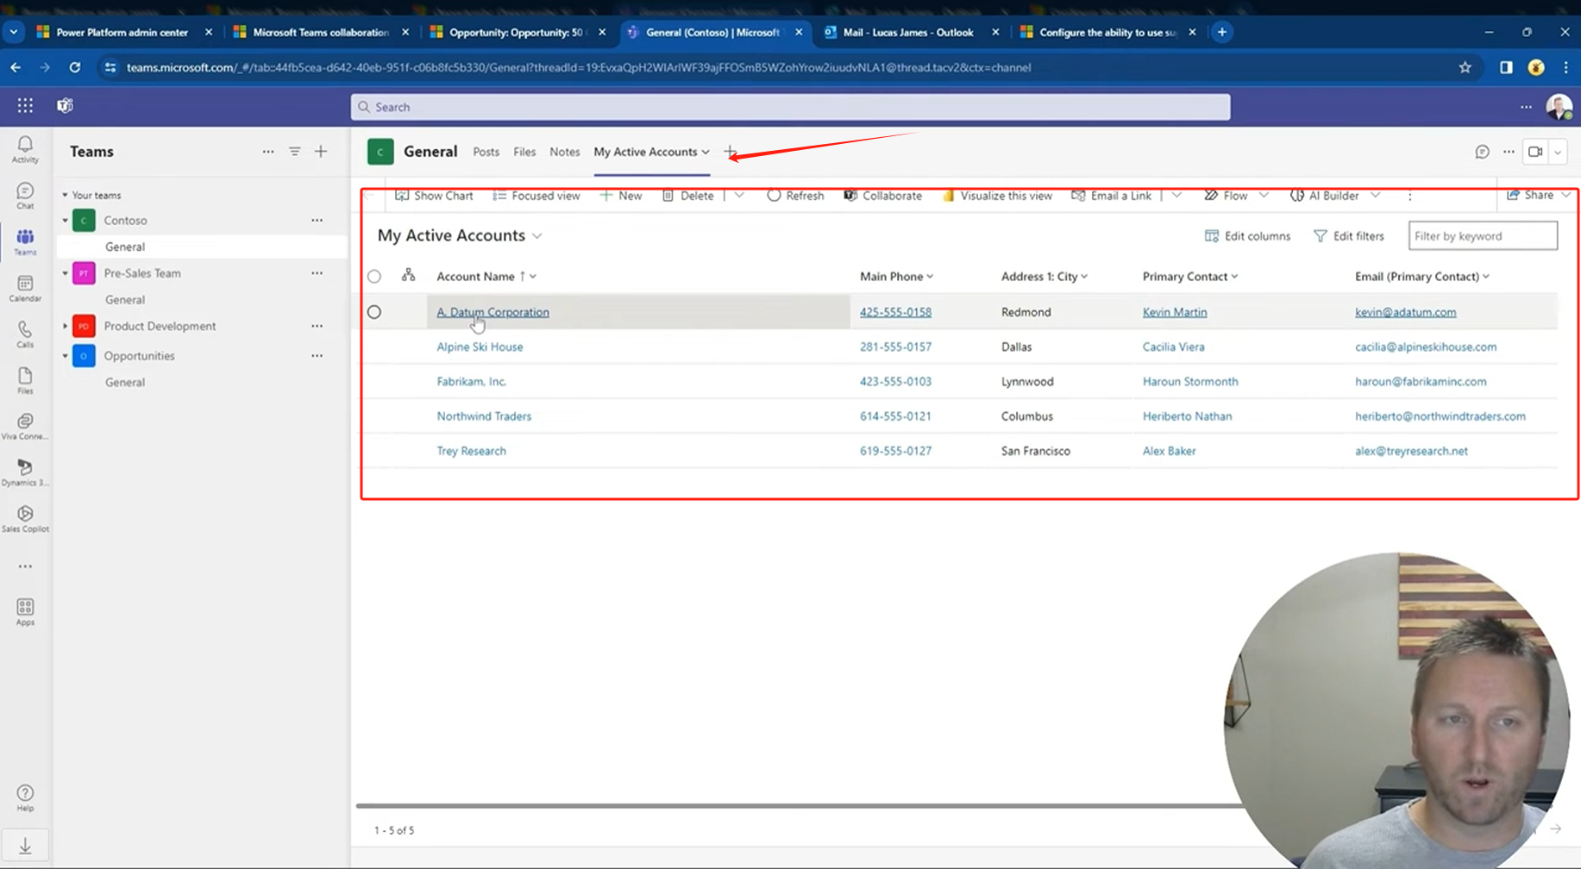1581x869 pixels.
Task: Open the Help icon in sidebar
Action: click(25, 798)
